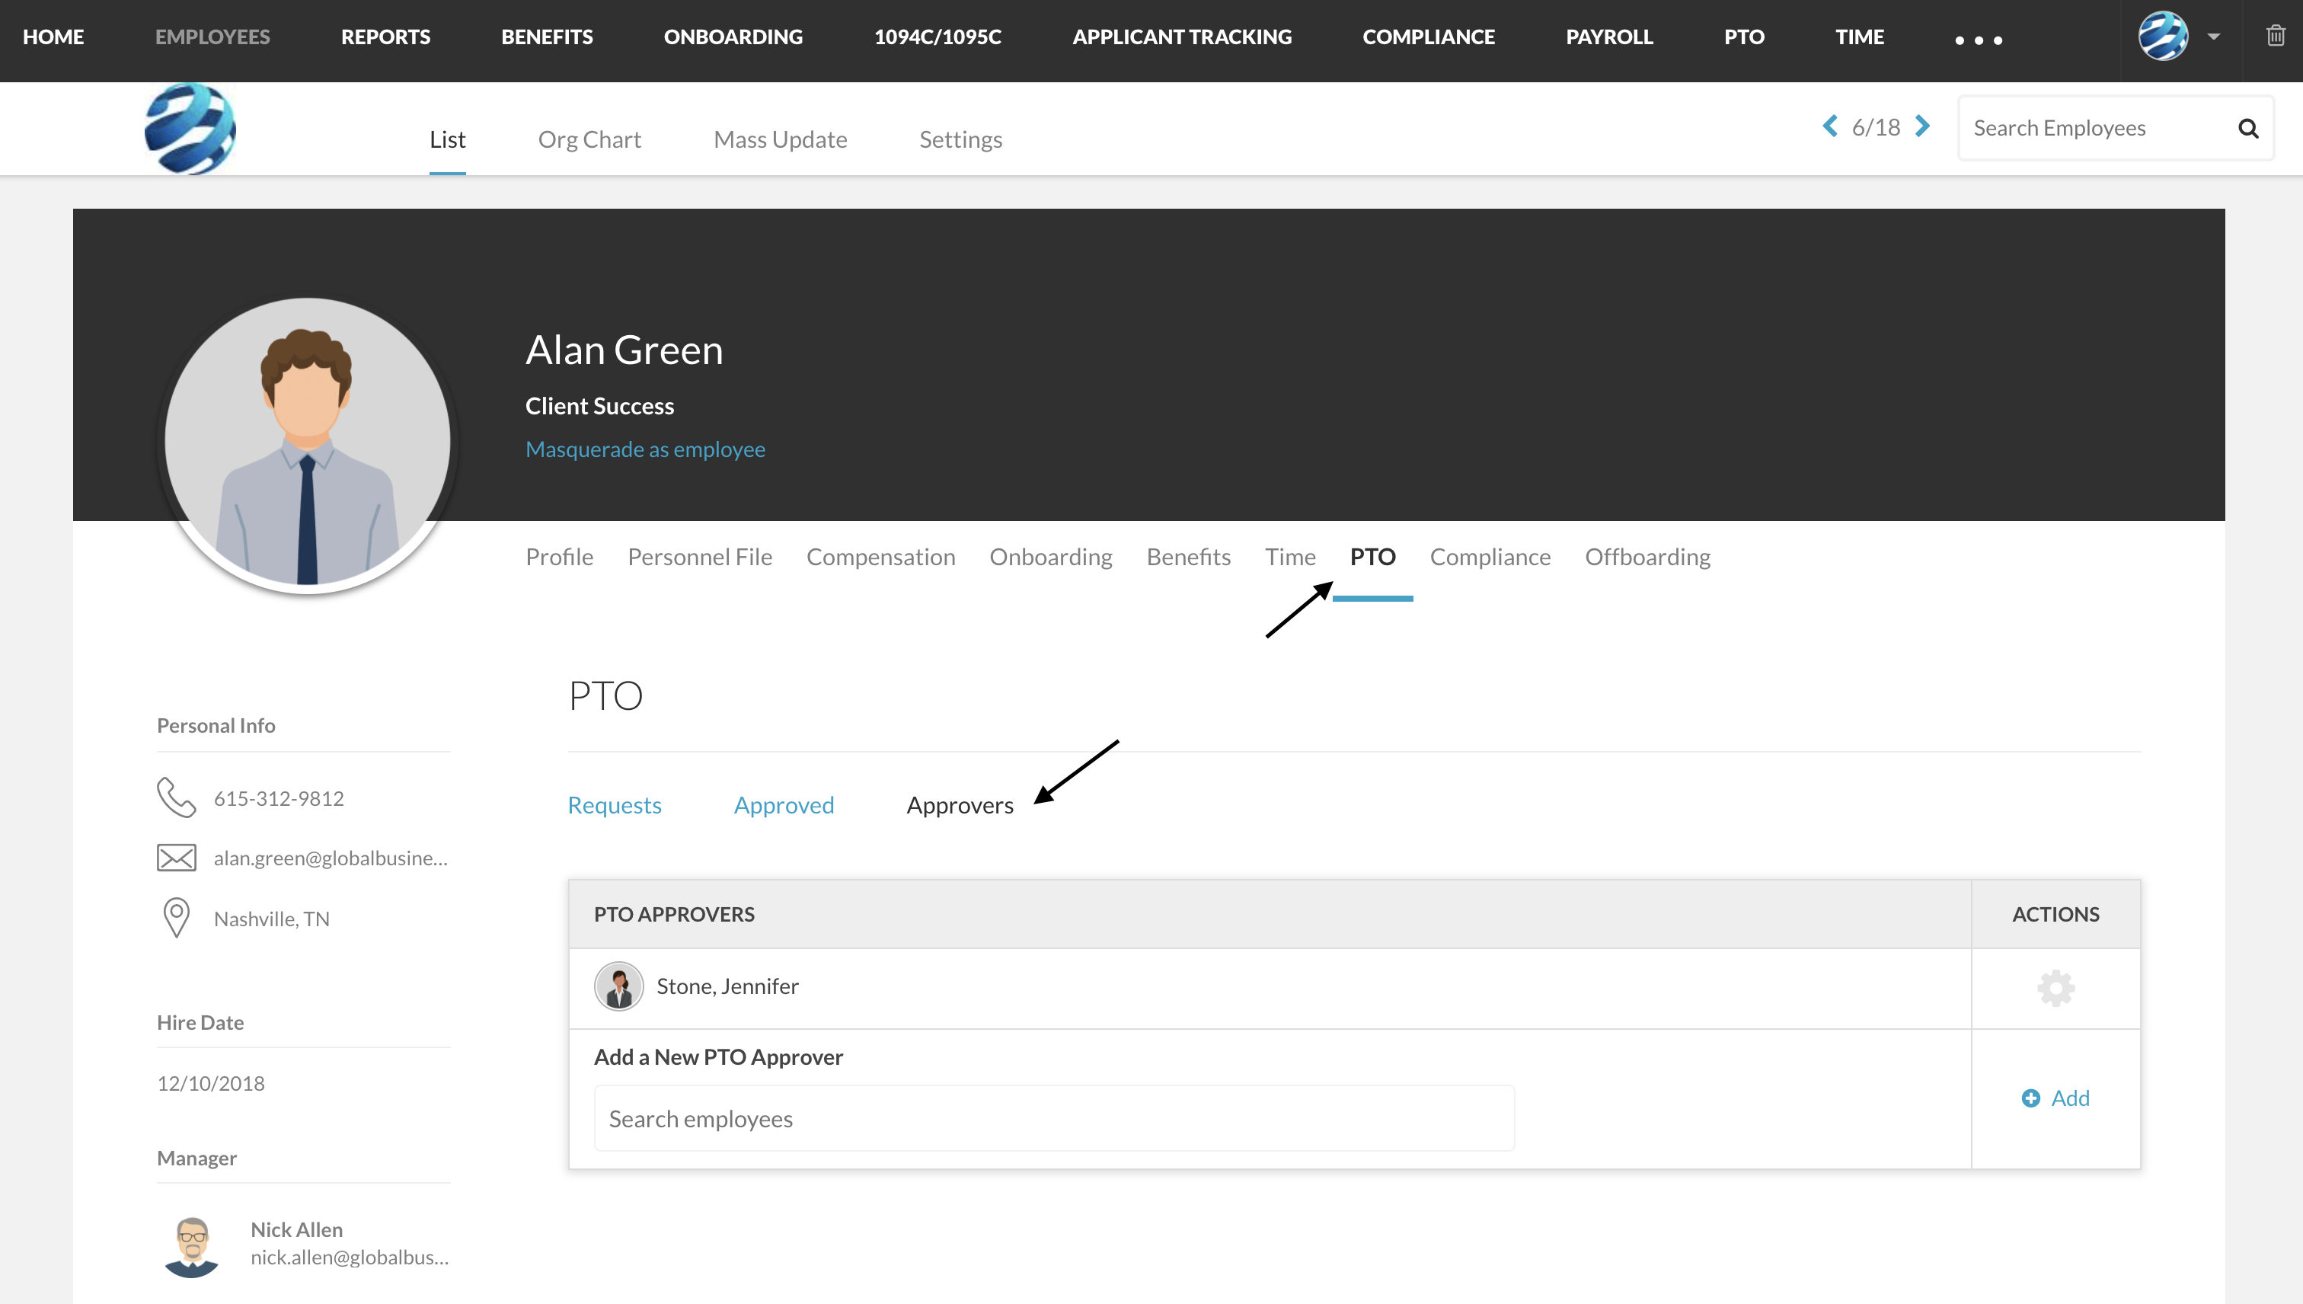Open the three-dot more menu
The image size is (2303, 1304).
click(1979, 40)
